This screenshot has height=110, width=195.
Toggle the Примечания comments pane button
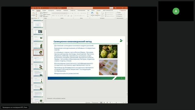pyautogui.click(x=95, y=103)
